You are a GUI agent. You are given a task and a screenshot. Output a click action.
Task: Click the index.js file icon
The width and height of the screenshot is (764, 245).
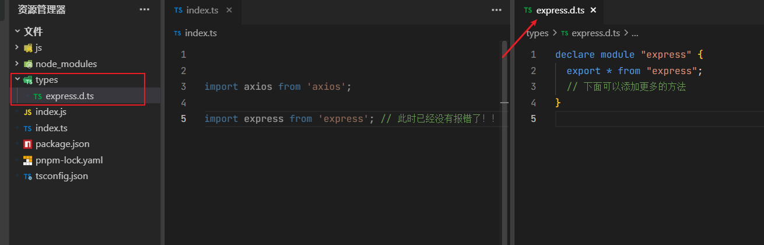point(27,112)
